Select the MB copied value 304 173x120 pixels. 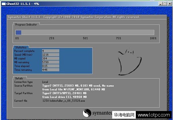(x=51, y=58)
